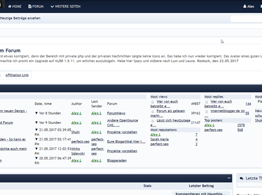
Task: Open Wer von euch thread in Most views
Action: [x=164, y=104]
